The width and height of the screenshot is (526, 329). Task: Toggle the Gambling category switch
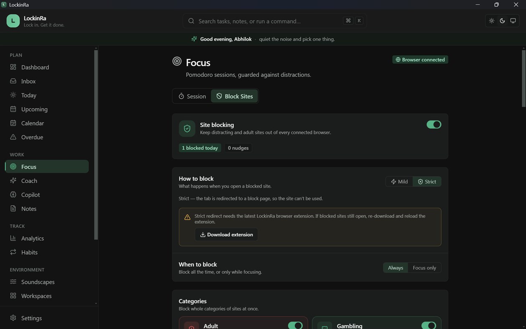click(x=429, y=326)
